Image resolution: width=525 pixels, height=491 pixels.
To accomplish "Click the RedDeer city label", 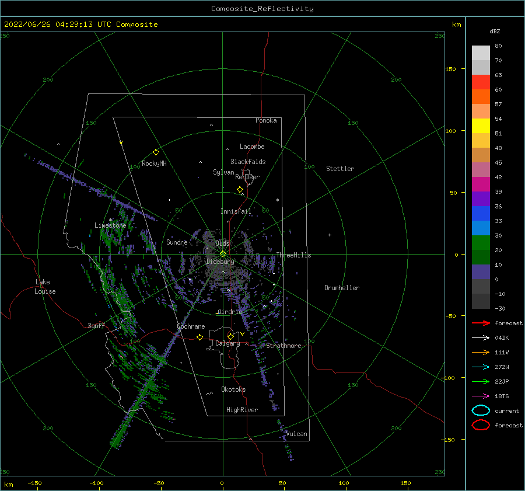I will point(247,177).
